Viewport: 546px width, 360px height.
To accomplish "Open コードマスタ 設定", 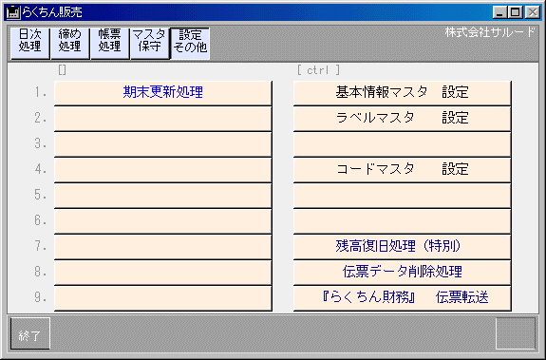I will pyautogui.click(x=403, y=170).
